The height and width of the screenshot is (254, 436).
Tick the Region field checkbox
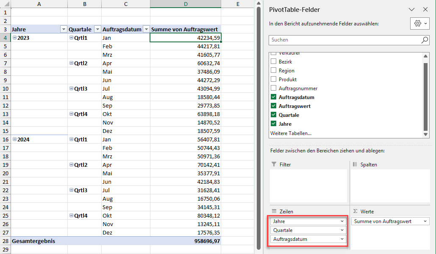(273, 71)
